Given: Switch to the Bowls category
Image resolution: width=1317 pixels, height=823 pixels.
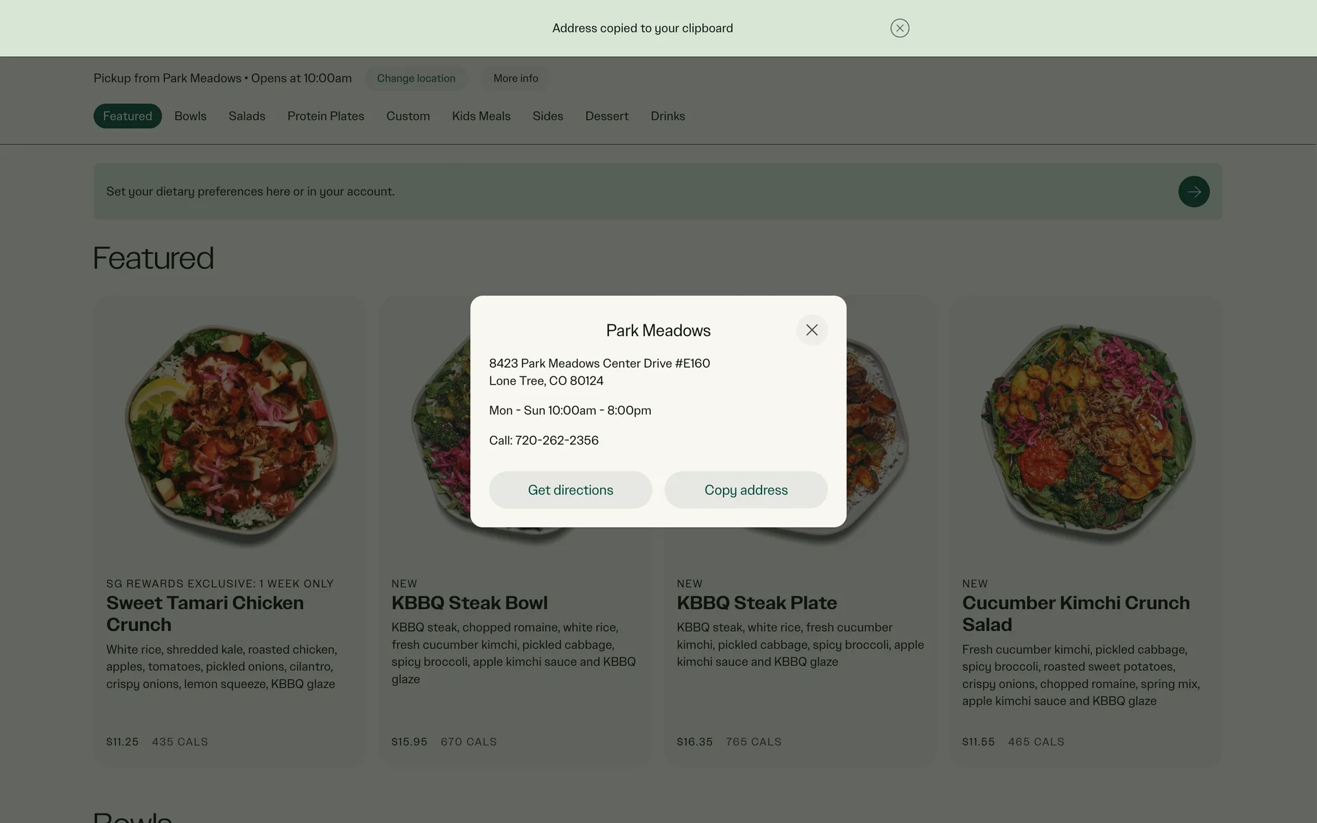Looking at the screenshot, I should click(x=190, y=116).
